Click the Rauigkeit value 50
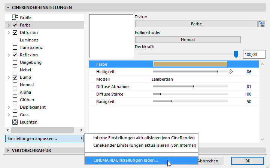 [x=249, y=102]
